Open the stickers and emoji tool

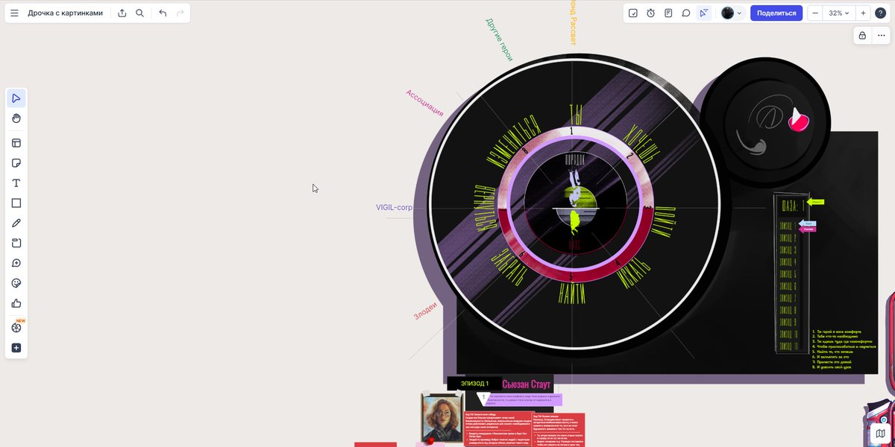pyautogui.click(x=16, y=284)
